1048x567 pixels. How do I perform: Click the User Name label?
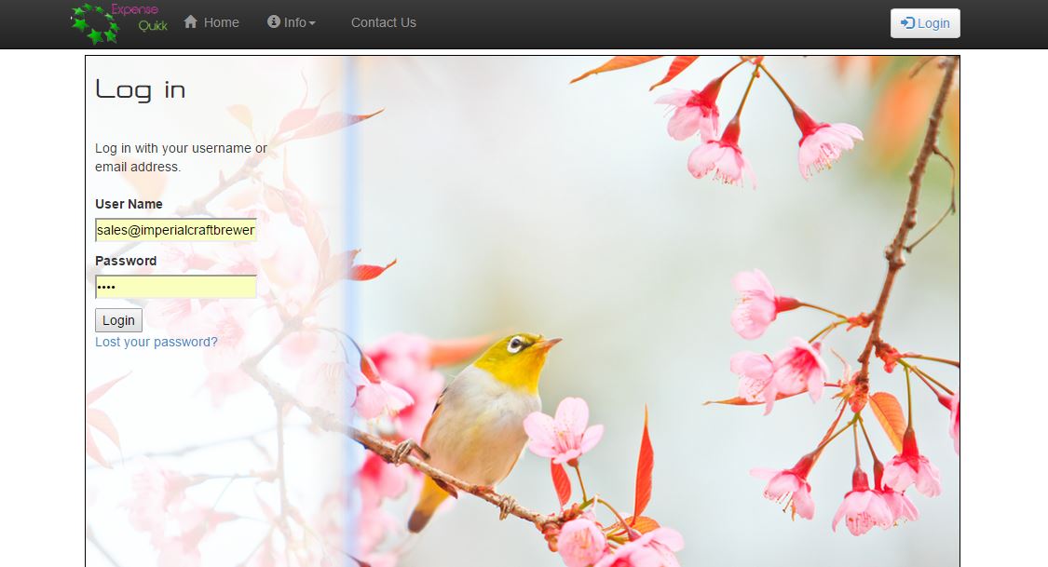pos(129,204)
